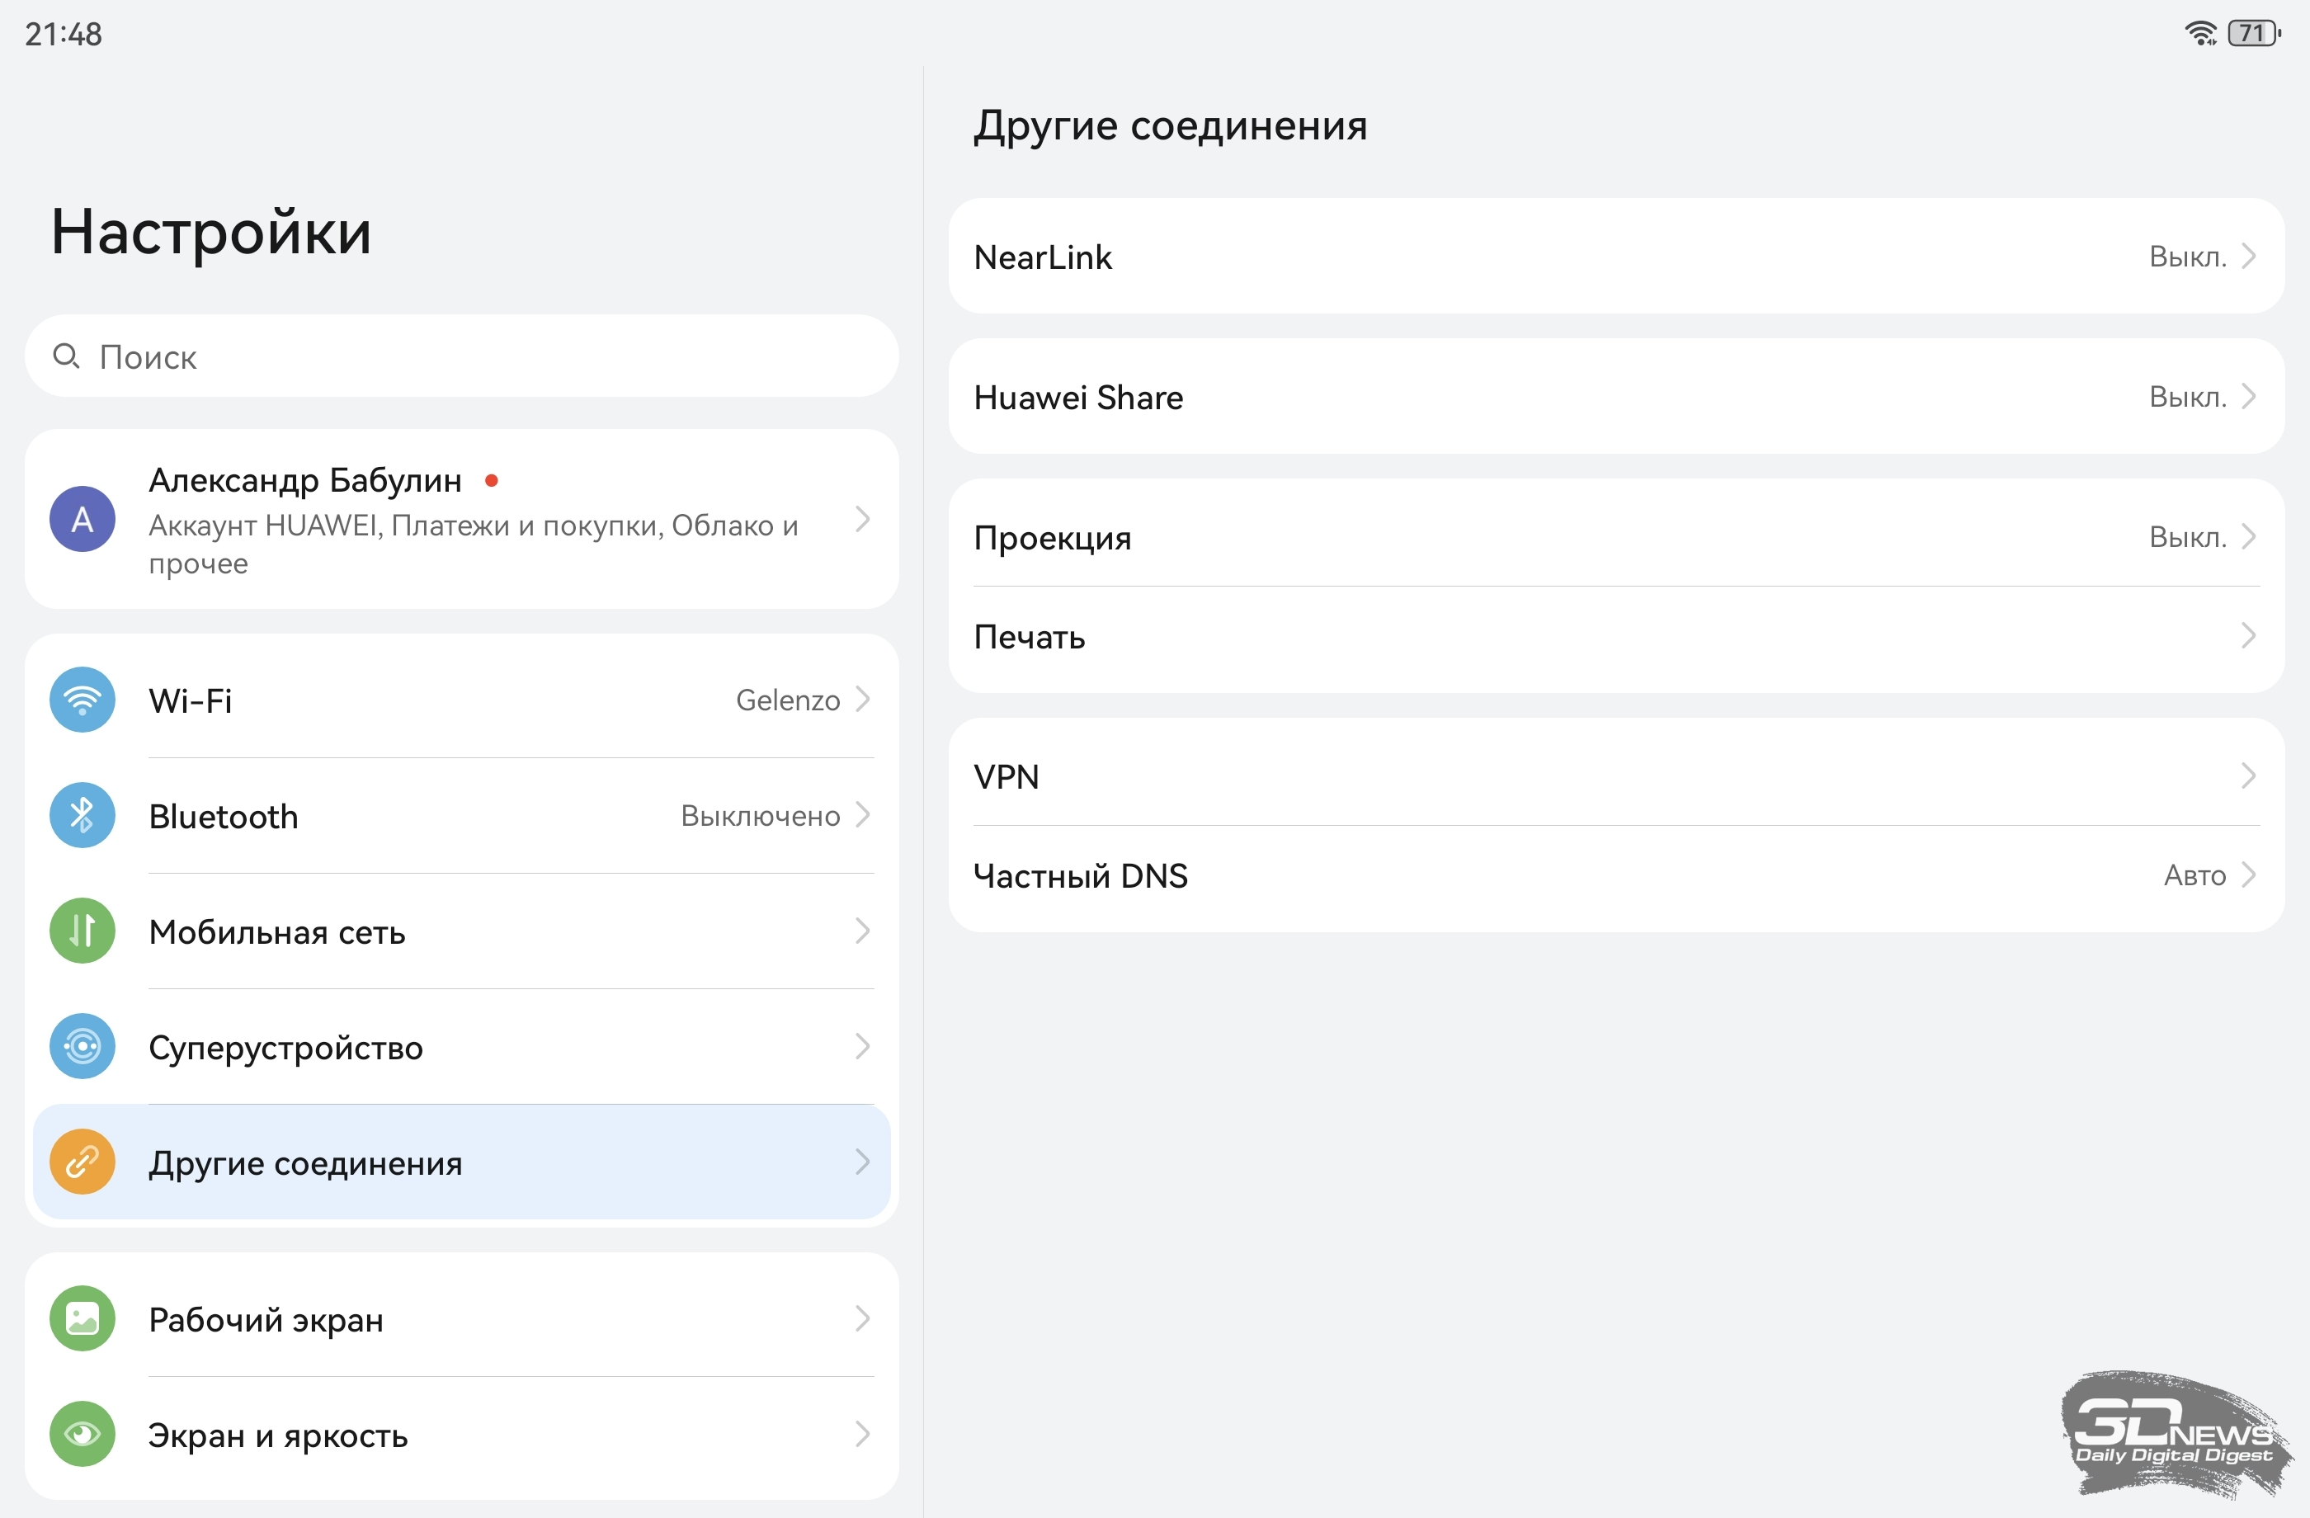Tap the search magnifier icon
Image resolution: width=2310 pixels, height=1518 pixels.
click(66, 356)
